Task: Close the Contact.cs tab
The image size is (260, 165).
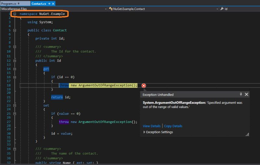Action: pyautogui.click(x=53, y=4)
